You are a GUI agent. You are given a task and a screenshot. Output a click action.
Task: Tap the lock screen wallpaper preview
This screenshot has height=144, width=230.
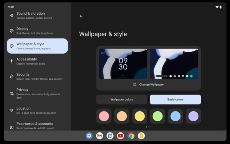[123, 64]
